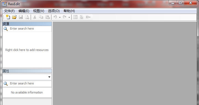Click the 资源 panel header

[27, 24]
